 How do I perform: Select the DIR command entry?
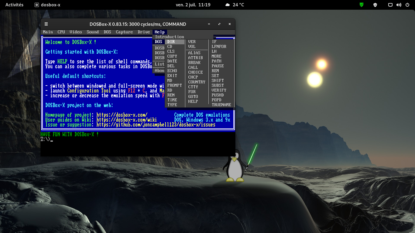click(171, 42)
